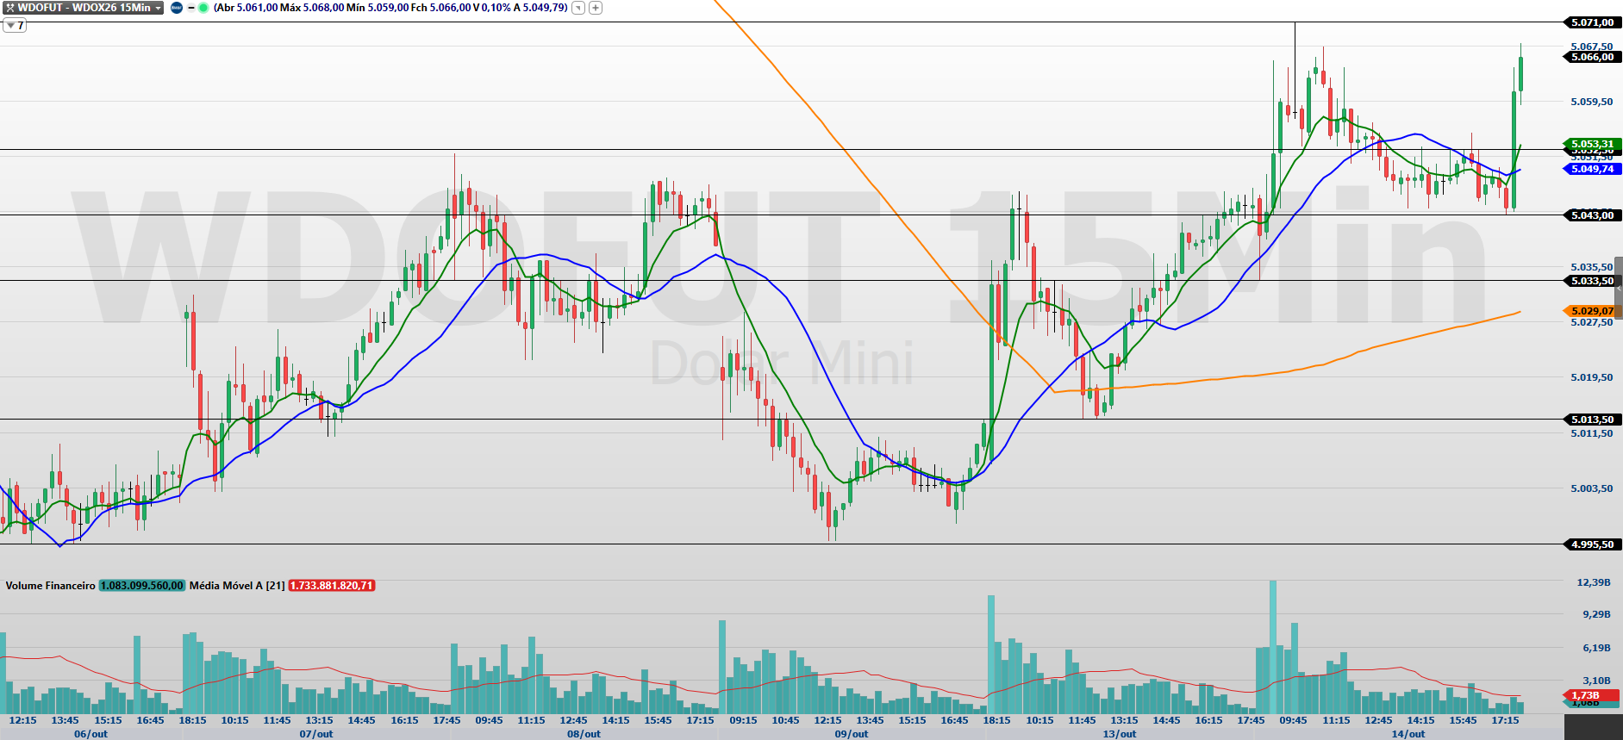Select the 5.071,00 horizontal line price tag

(1591, 22)
